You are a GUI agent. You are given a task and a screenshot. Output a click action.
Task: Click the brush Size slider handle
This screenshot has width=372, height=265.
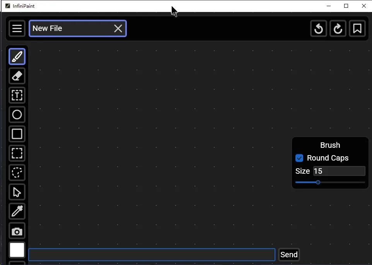pyautogui.click(x=318, y=182)
